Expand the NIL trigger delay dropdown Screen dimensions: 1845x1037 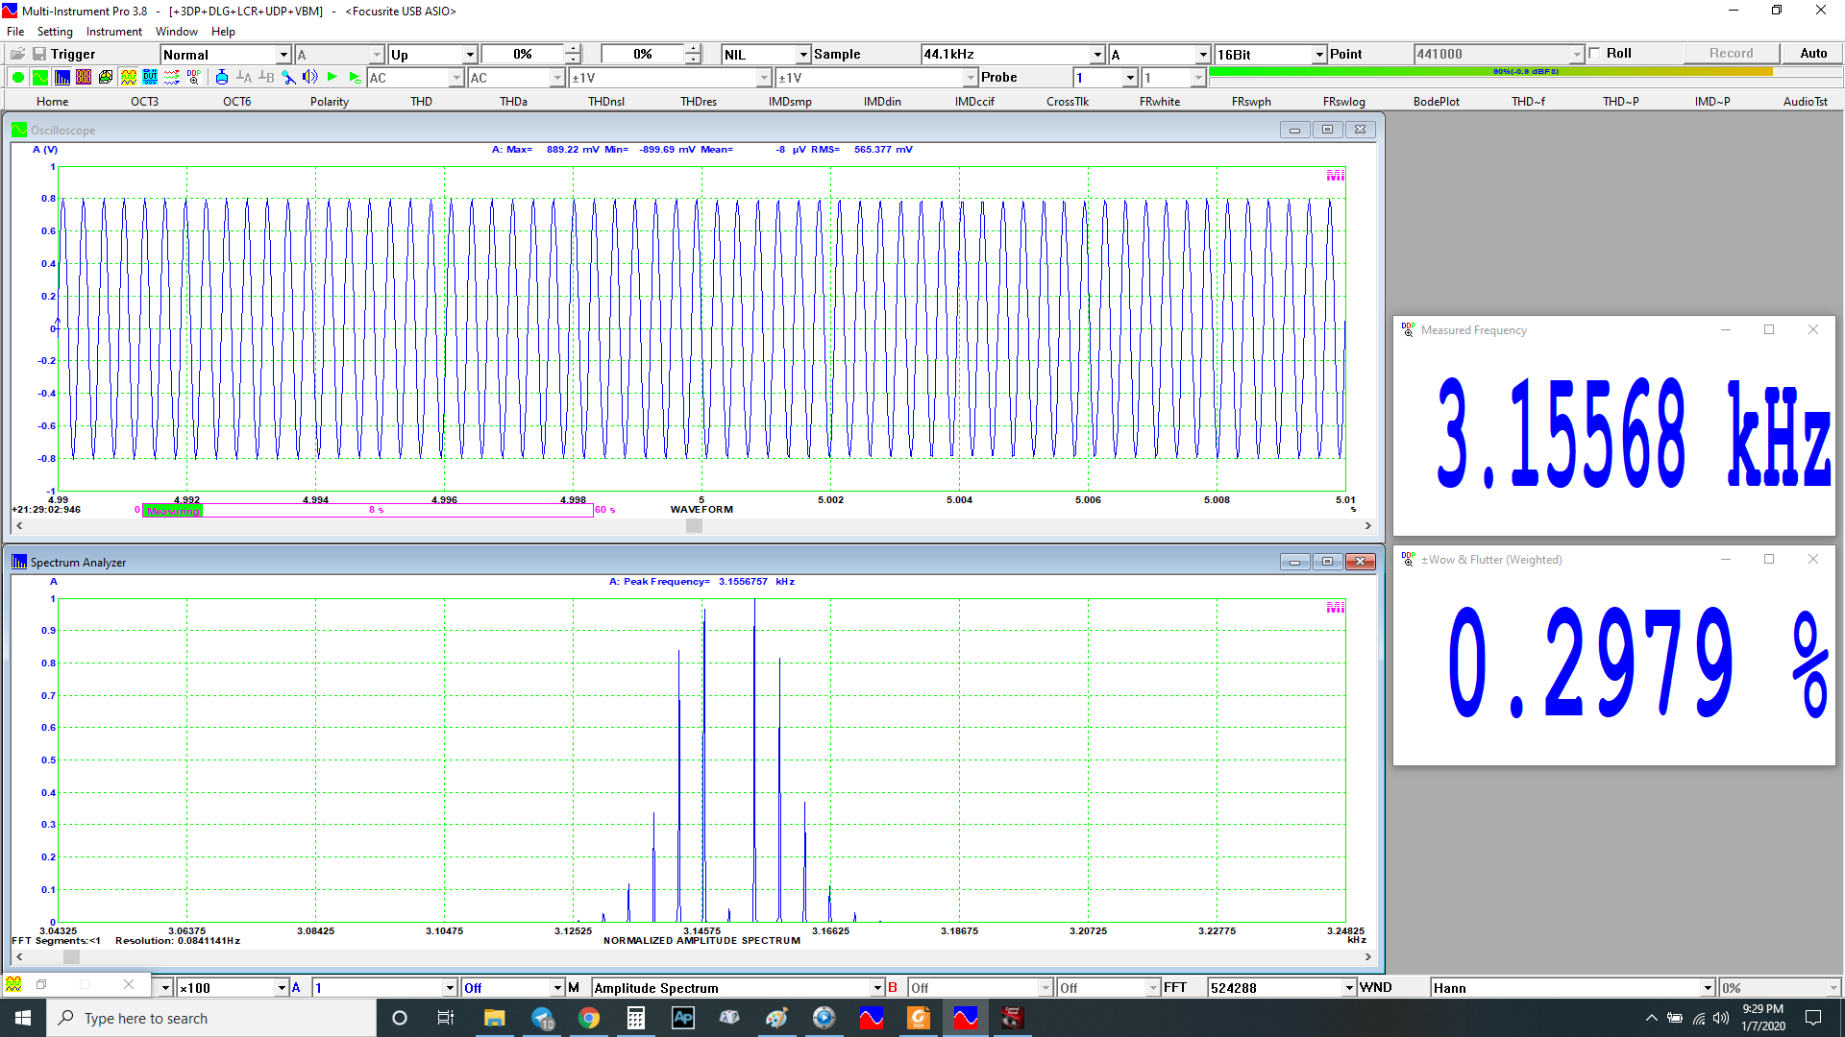[x=803, y=55]
